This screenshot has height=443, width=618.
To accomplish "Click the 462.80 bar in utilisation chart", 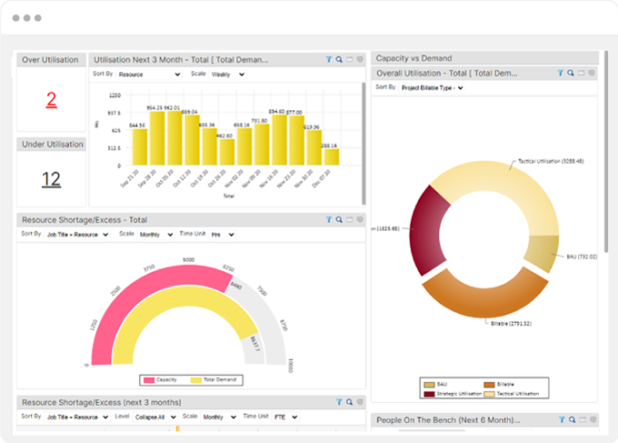I will 227,152.
